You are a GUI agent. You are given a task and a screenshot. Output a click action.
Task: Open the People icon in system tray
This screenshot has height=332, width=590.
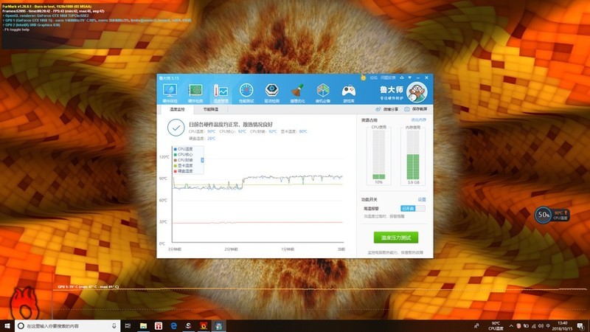476,326
